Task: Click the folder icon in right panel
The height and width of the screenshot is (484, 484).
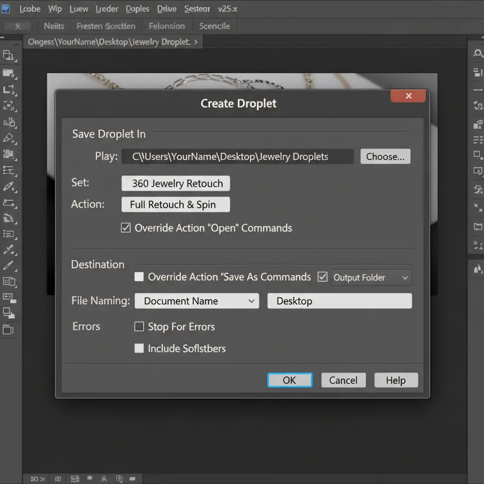Action: click(x=477, y=227)
